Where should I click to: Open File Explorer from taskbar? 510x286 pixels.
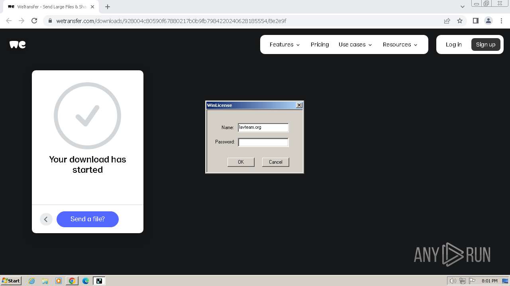click(x=45, y=281)
